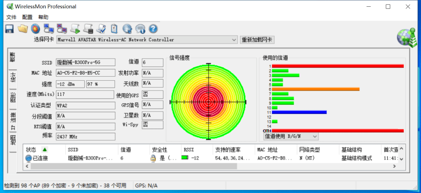Screen dimensions: 421x193
Task: Open help with the blue question mark icon
Action: (153, 28)
